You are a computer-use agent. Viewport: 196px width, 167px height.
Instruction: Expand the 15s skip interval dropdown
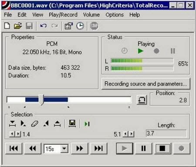tap(64, 148)
